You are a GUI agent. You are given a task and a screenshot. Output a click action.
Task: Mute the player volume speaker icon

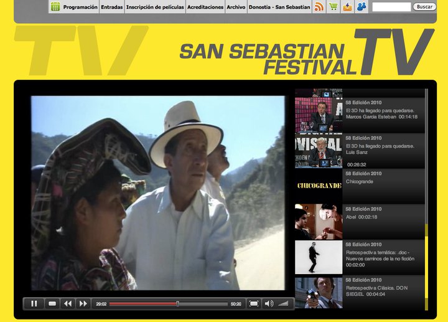click(x=269, y=304)
